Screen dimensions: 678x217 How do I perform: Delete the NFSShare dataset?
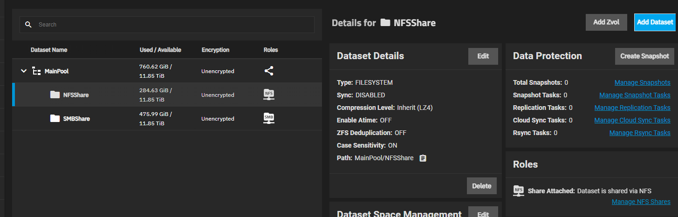[481, 186]
